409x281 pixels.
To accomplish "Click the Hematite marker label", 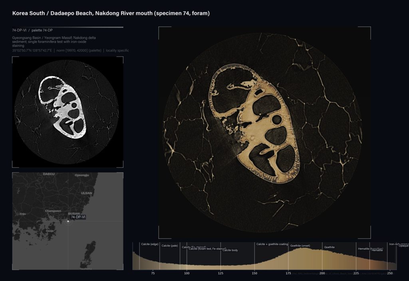I will pyautogui.click(x=377, y=250).
